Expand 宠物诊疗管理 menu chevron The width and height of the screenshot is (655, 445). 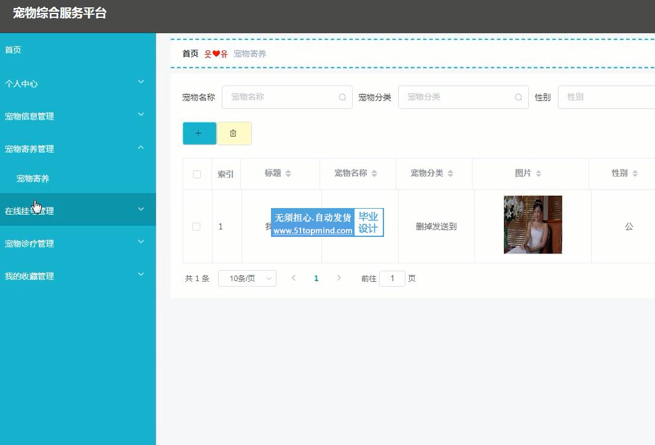pyautogui.click(x=141, y=241)
